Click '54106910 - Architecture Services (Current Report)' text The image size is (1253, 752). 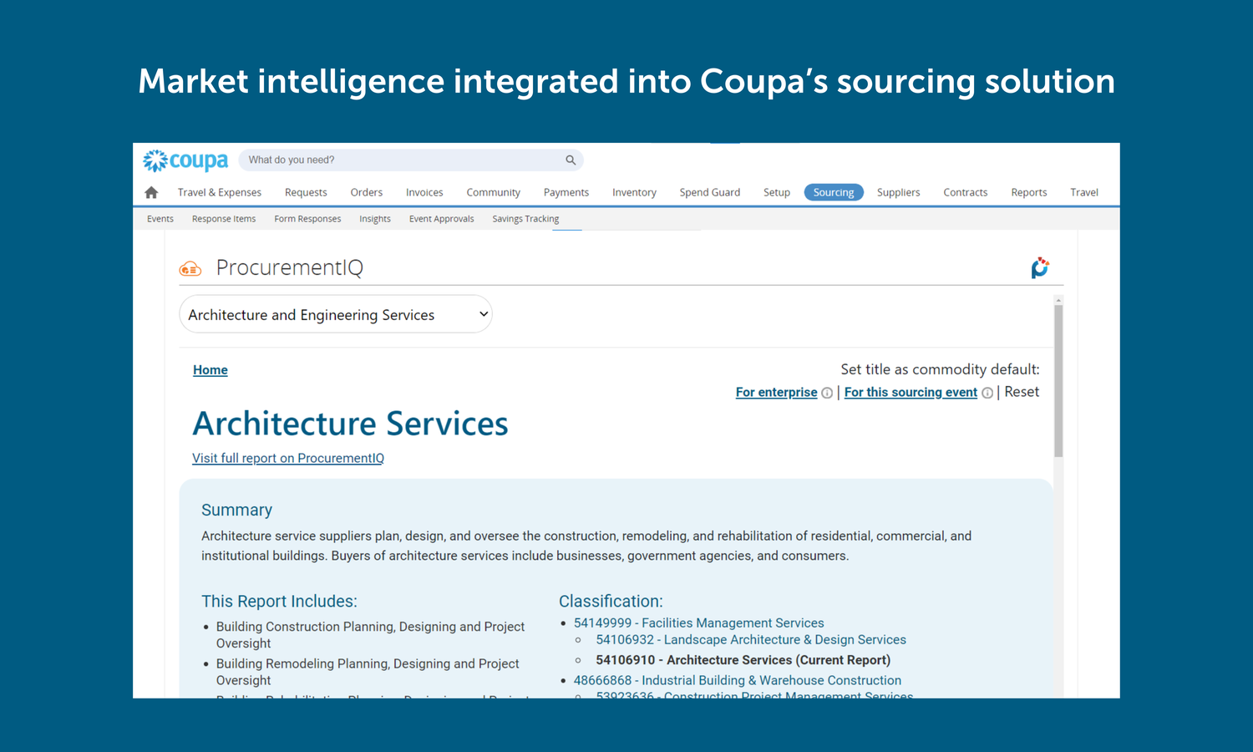(743, 660)
